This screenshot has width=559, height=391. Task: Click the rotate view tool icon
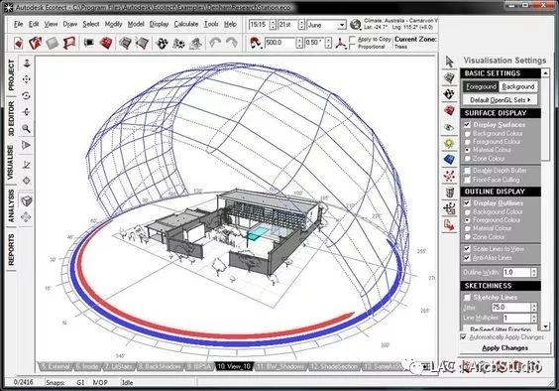pyautogui.click(x=26, y=95)
